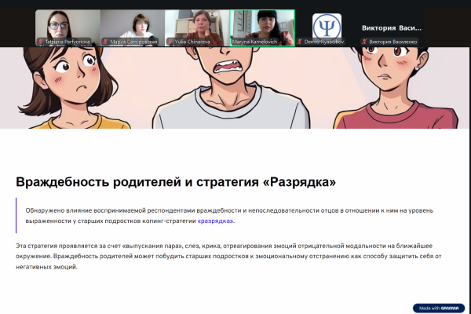This screenshot has width=471, height=314.
Task: Click muted mic icon beside Виктория Василенко
Action: tap(364, 42)
